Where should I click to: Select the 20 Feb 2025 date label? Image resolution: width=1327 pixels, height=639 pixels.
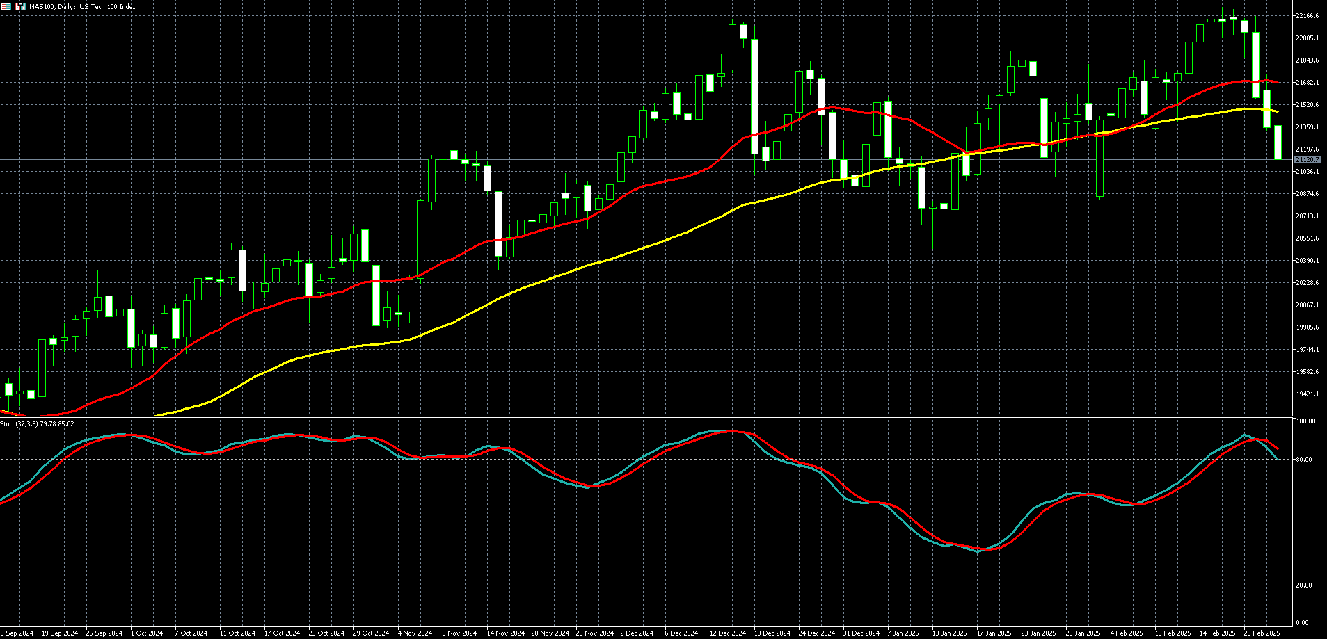coord(1262,633)
